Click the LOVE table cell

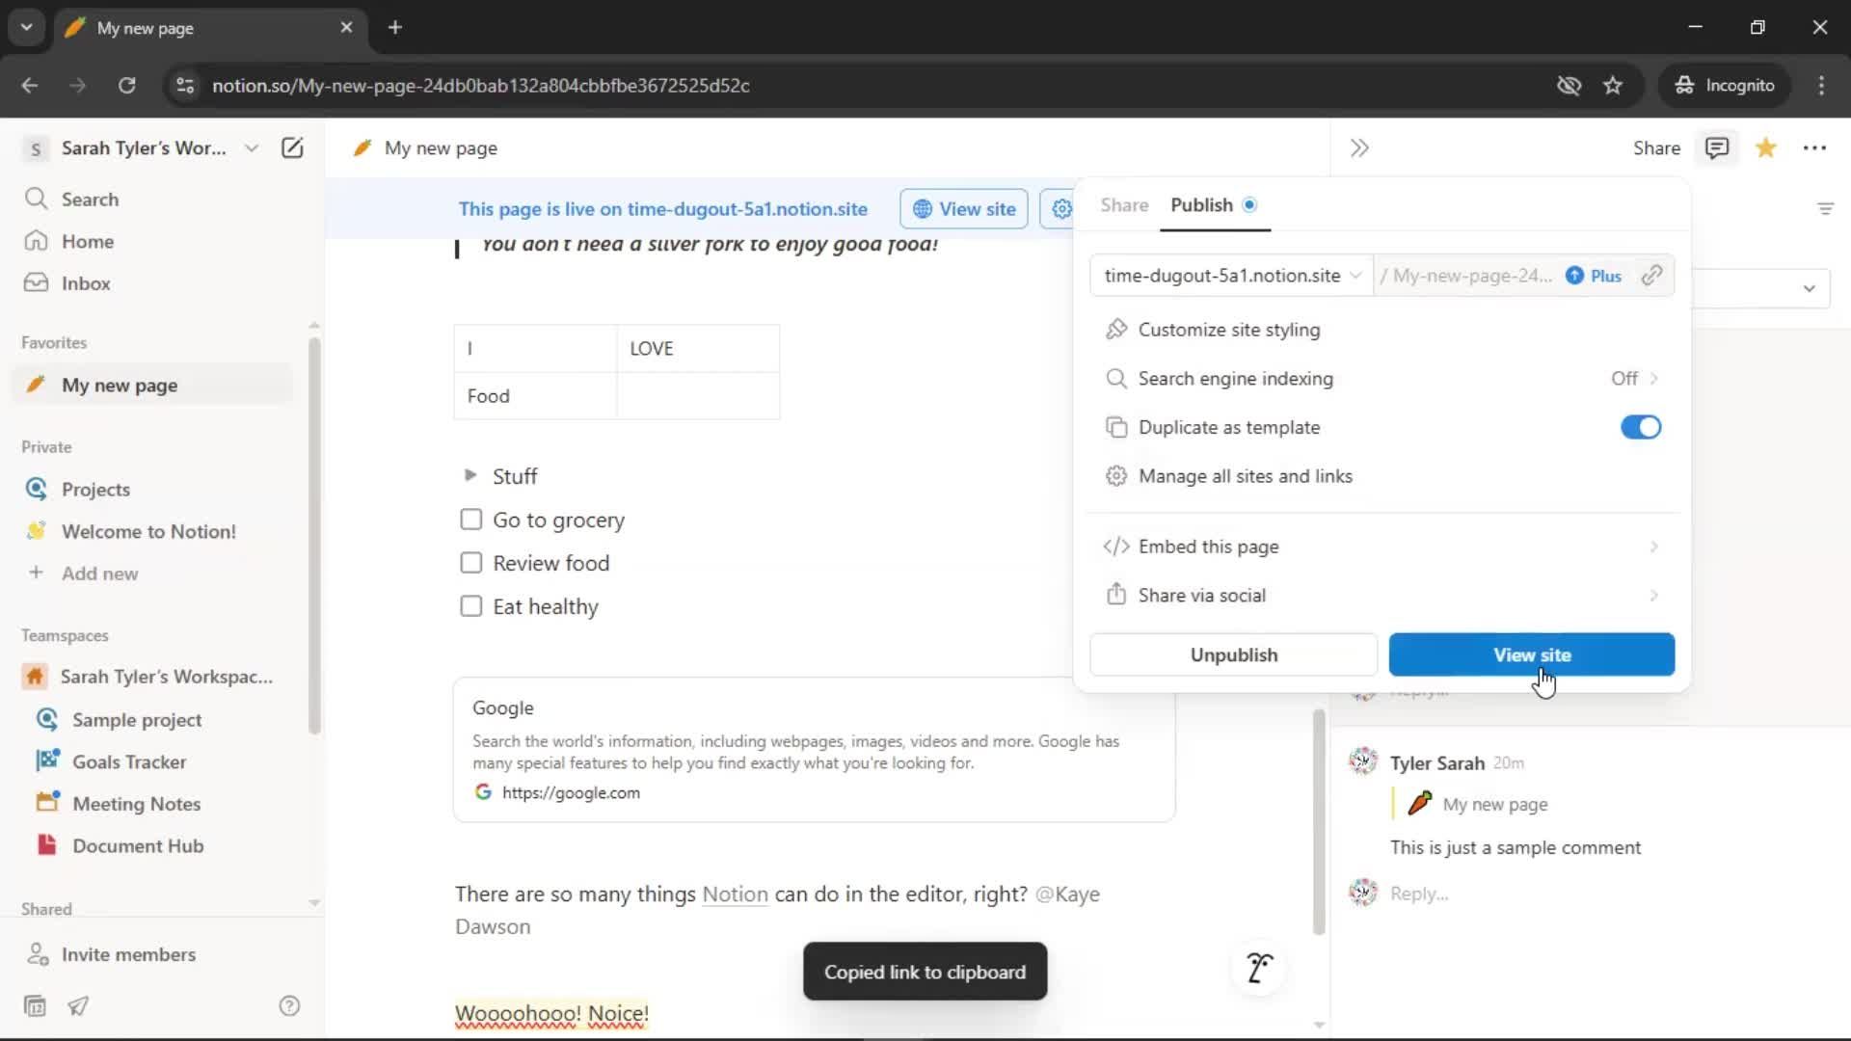(x=698, y=348)
